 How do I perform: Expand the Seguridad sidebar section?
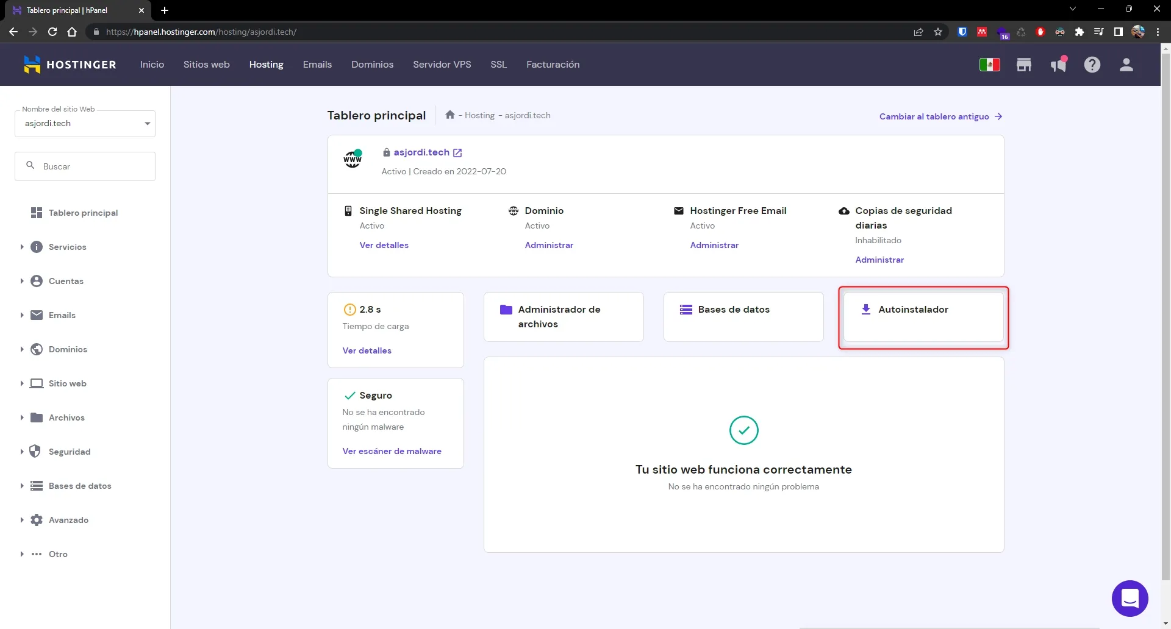22,452
